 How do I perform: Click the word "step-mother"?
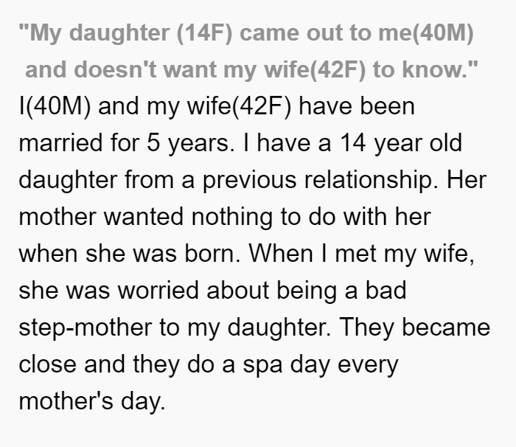tap(86, 328)
